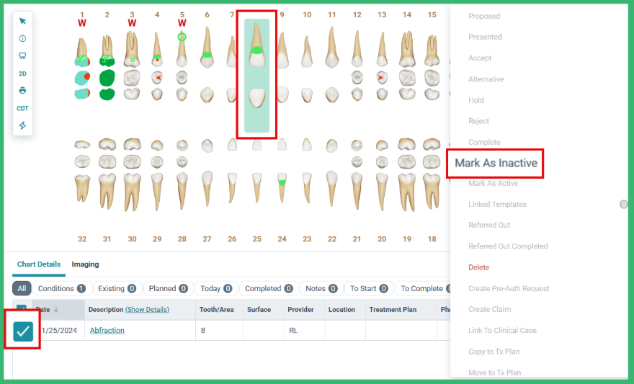
Task: Filter the list by Planned items
Action: (x=168, y=288)
